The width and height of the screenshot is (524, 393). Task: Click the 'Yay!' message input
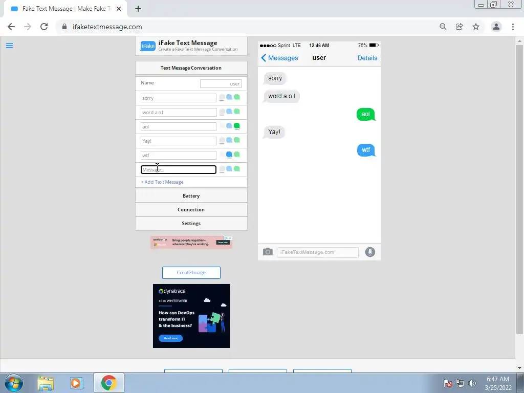(179, 141)
